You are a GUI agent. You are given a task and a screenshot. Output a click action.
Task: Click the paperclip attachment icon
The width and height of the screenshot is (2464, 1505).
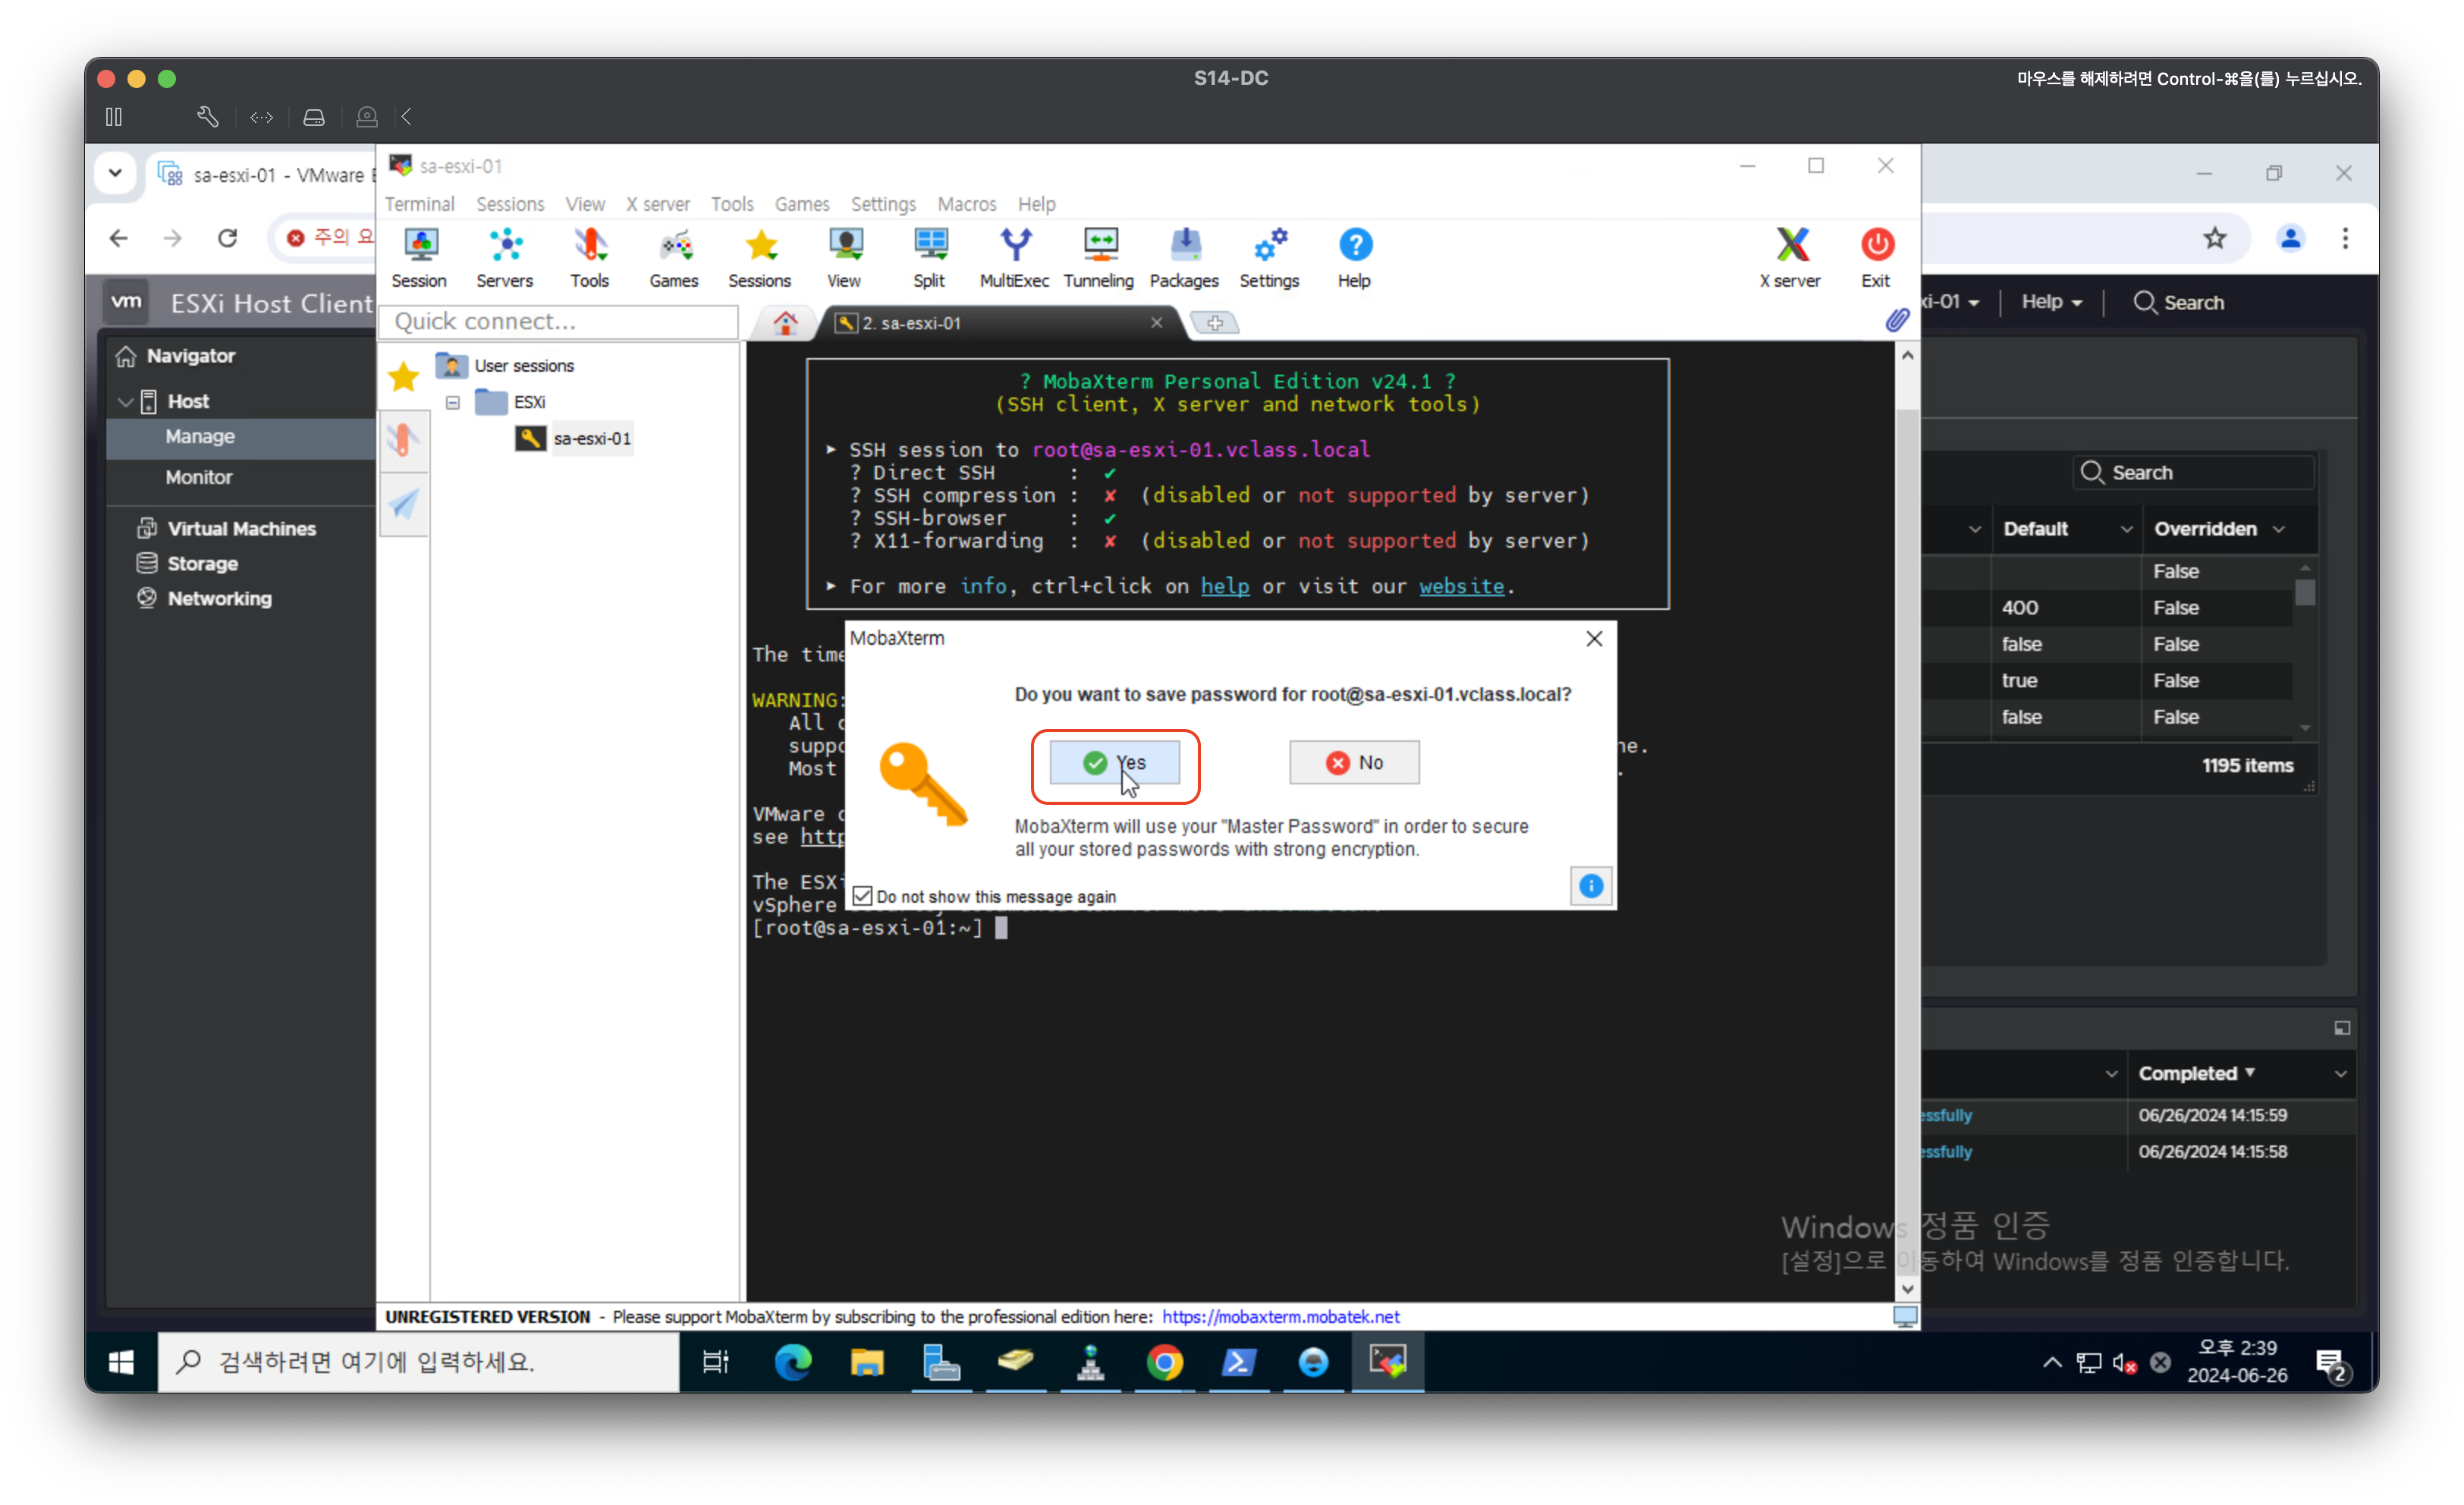pyautogui.click(x=1897, y=320)
